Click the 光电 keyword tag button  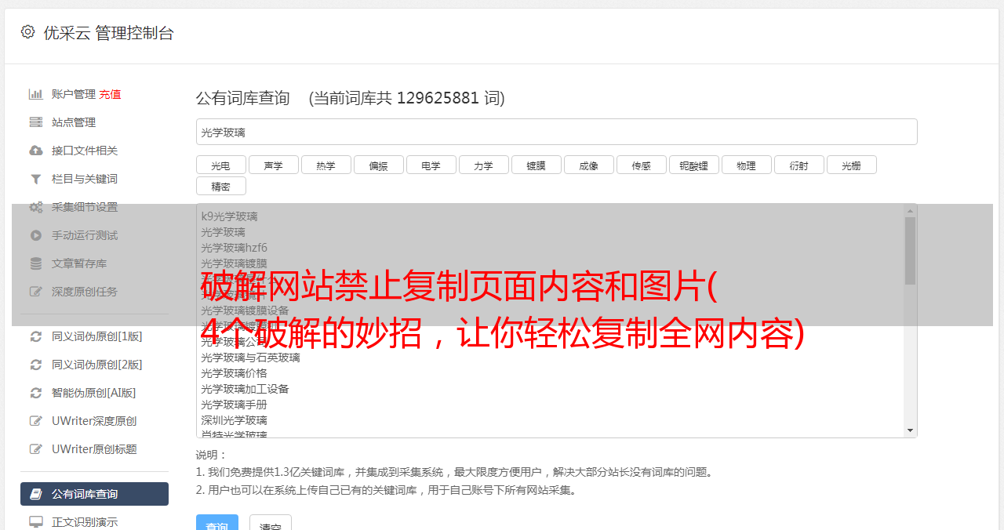tap(220, 165)
